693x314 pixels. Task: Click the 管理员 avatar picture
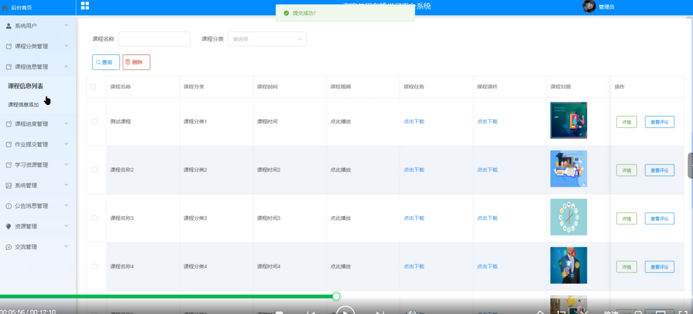pyautogui.click(x=589, y=6)
